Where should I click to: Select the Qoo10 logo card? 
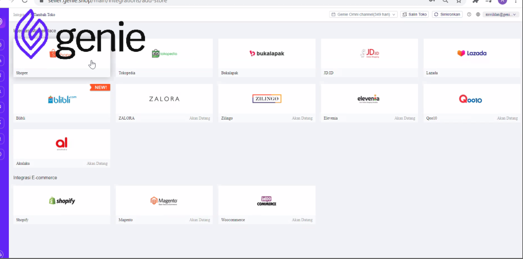pos(472,103)
